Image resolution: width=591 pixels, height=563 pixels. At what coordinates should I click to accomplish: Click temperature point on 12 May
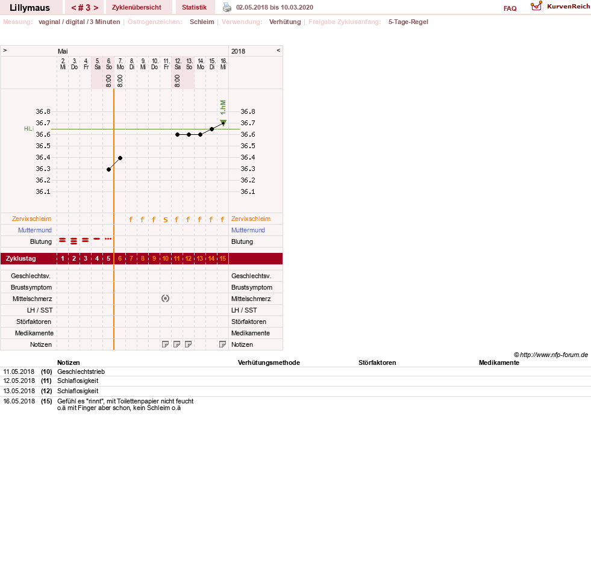point(178,134)
